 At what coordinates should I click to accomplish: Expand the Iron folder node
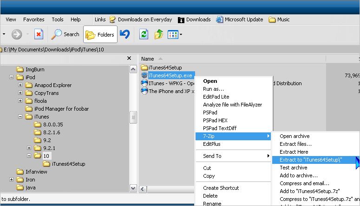click(x=11, y=180)
